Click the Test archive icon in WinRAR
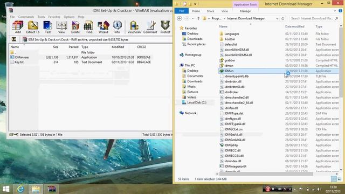The image size is (345, 194). 47,27
